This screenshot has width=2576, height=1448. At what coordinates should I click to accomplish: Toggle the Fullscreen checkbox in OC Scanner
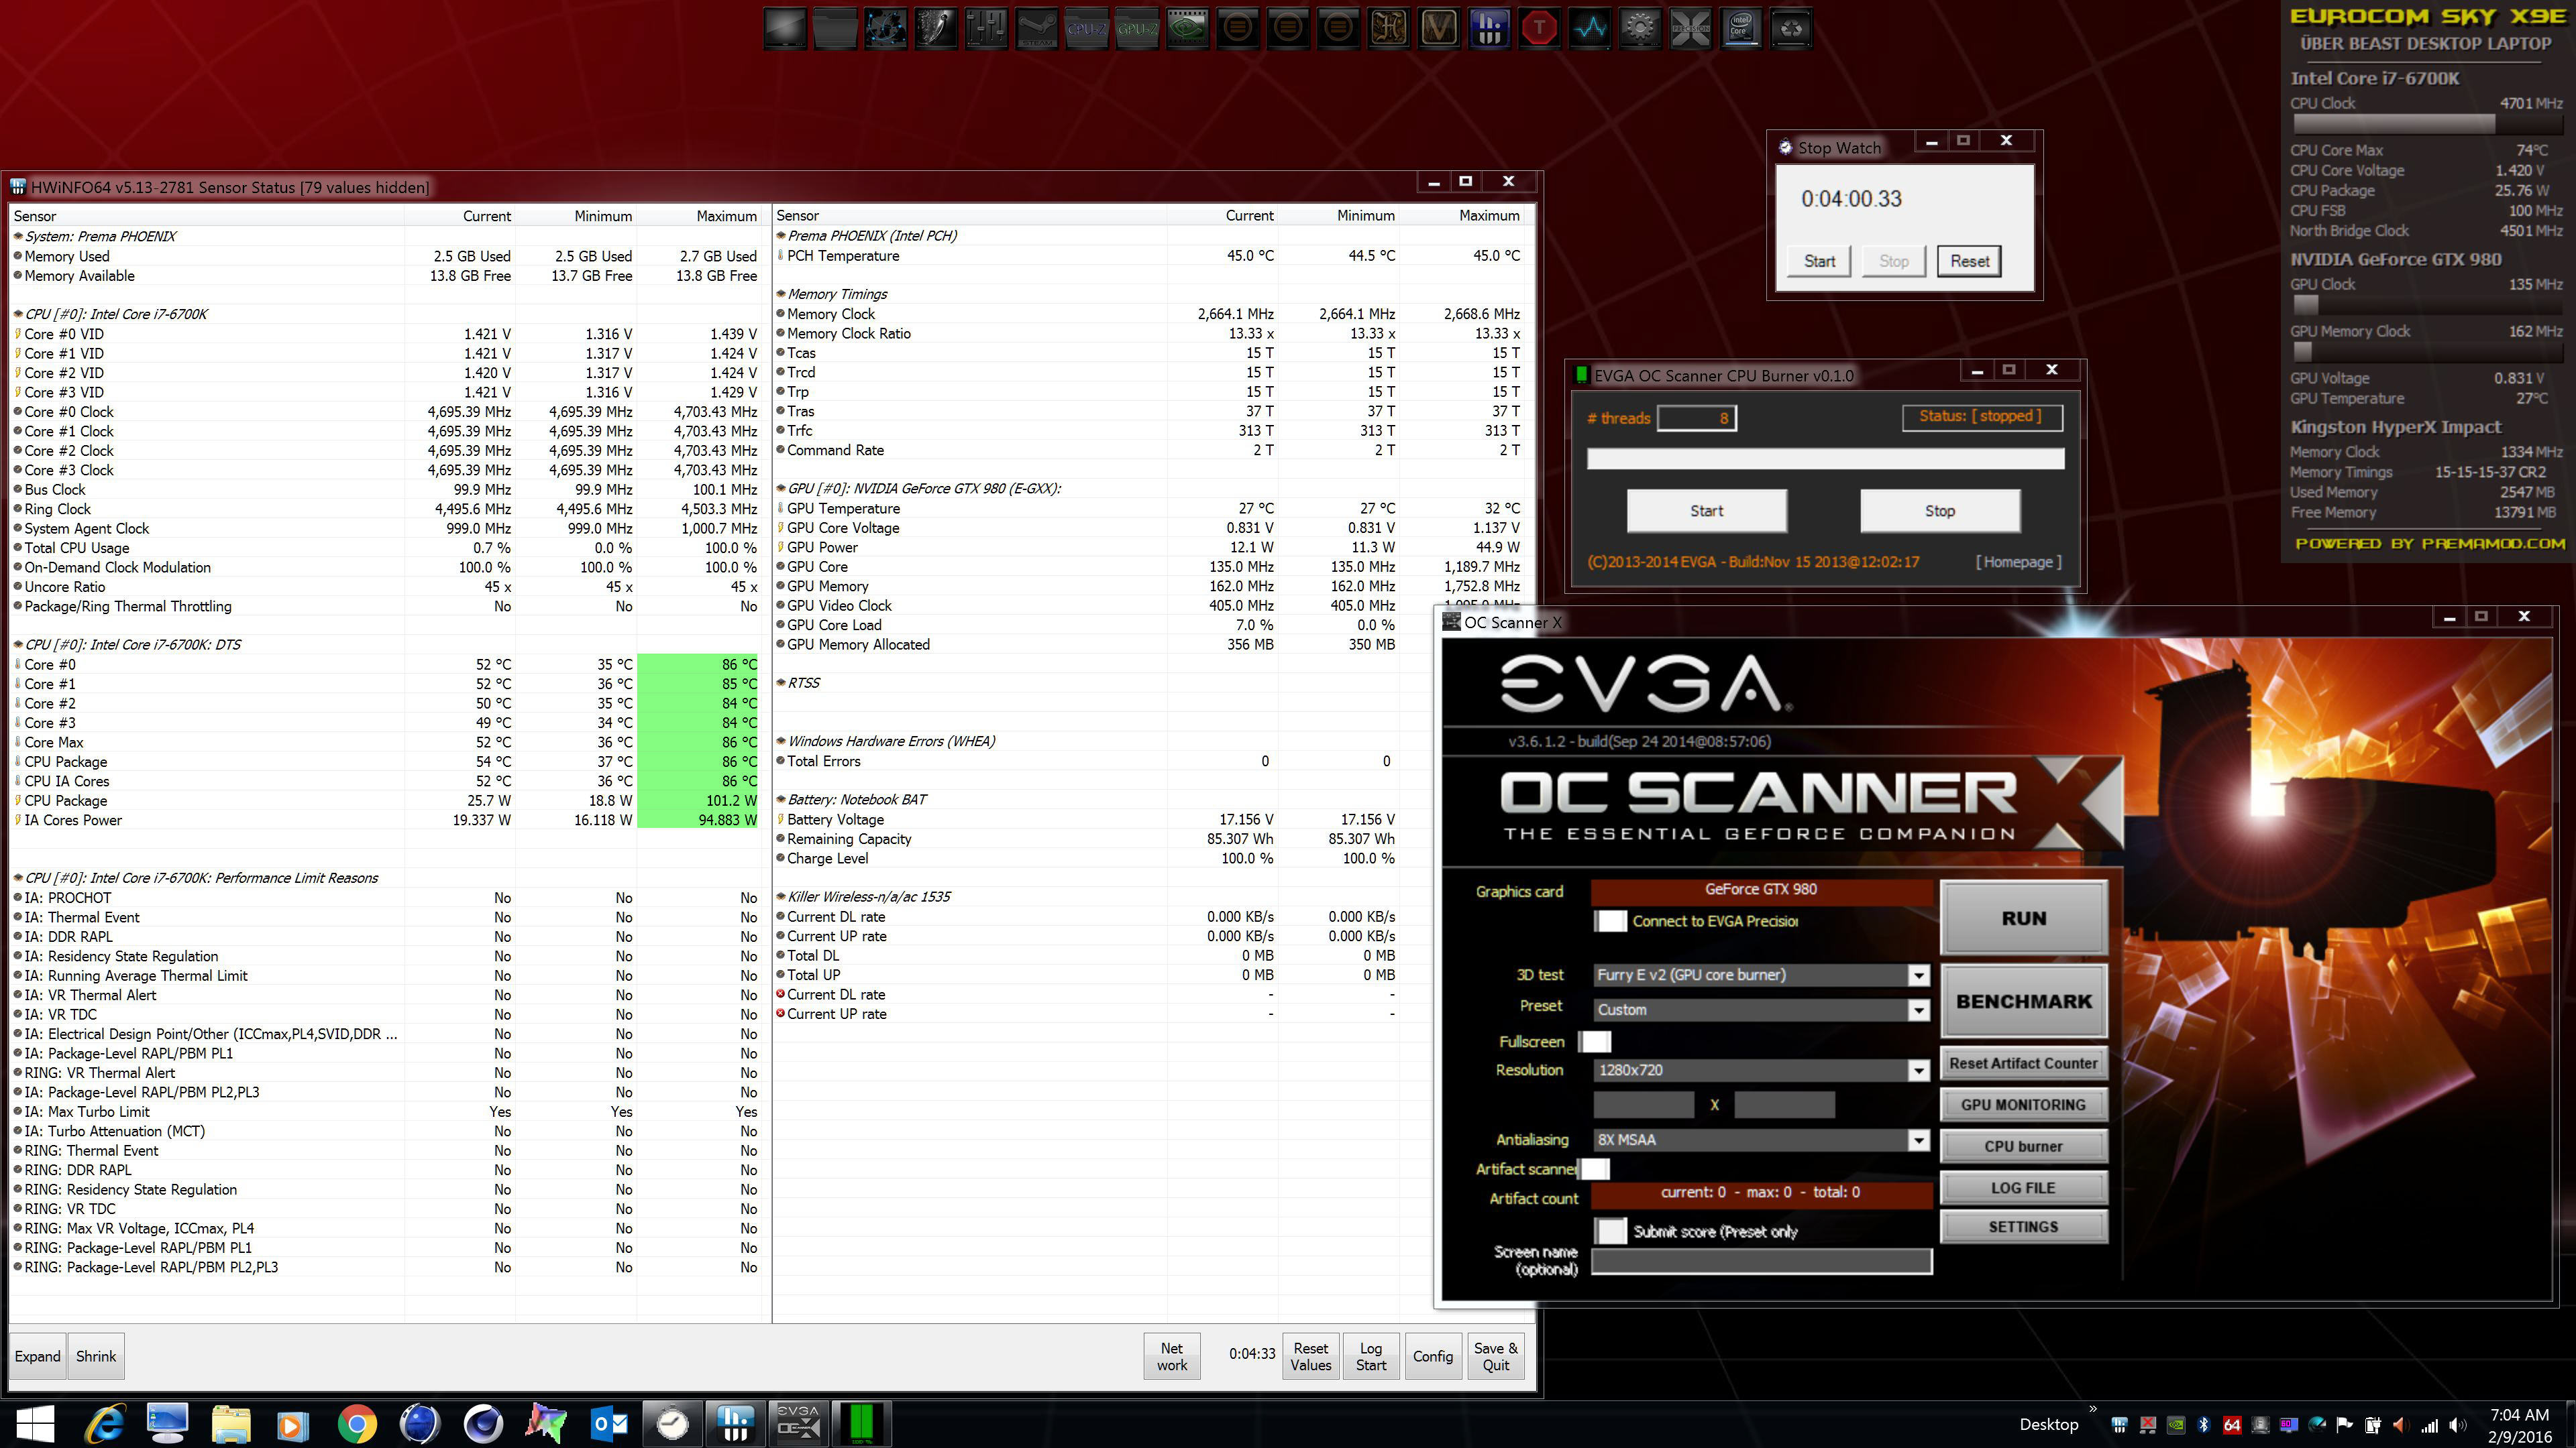[1596, 1041]
